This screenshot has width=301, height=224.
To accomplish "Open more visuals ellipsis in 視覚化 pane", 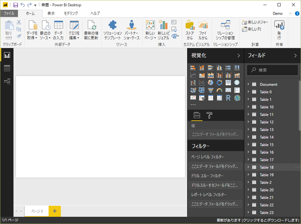I will point(193,105).
